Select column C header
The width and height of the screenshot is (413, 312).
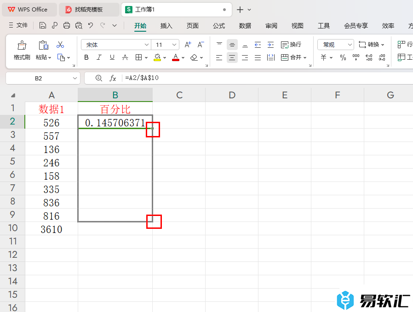click(x=179, y=95)
